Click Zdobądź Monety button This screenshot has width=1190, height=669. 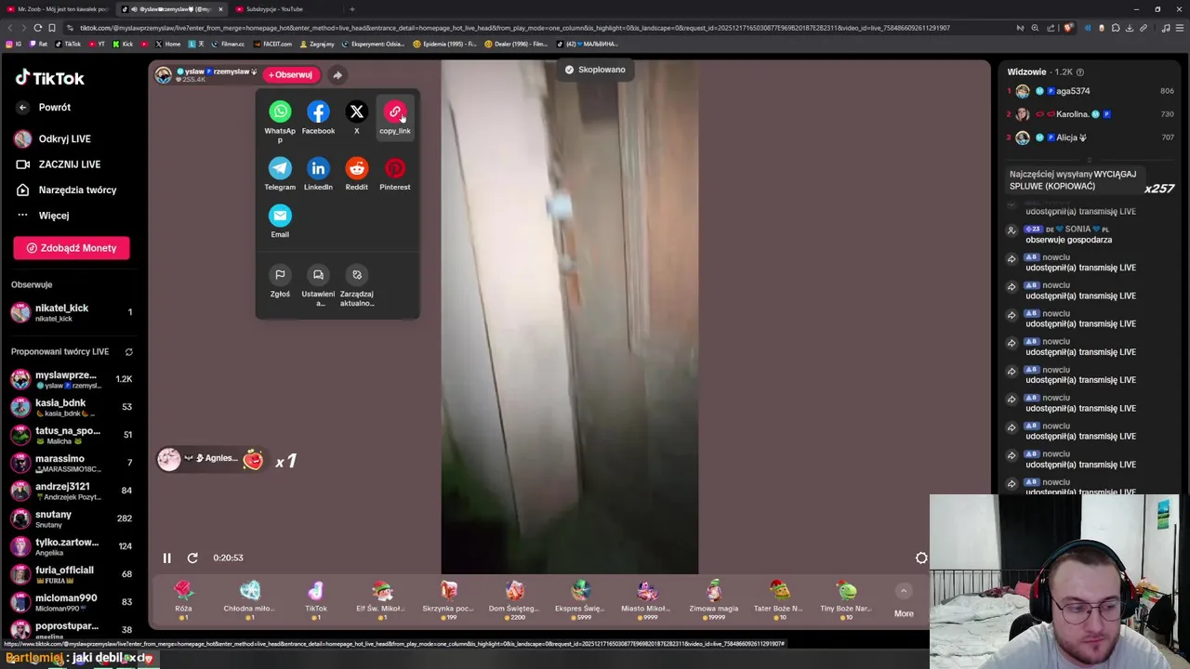tap(72, 248)
